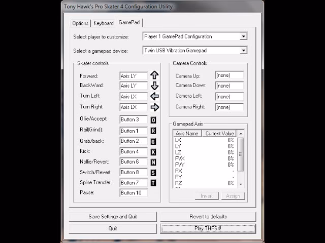Click Save Settings and Quit button

113,217
